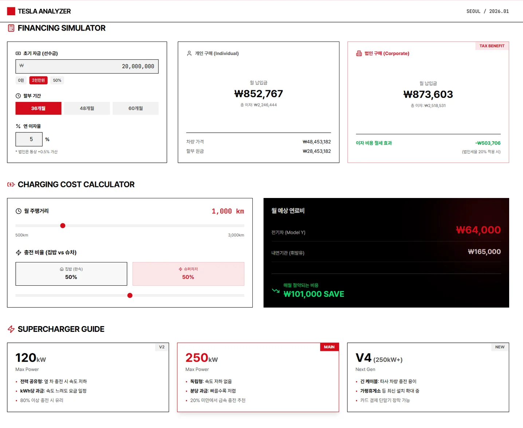Click corporate monthly payment ₩873,603

[428, 95]
